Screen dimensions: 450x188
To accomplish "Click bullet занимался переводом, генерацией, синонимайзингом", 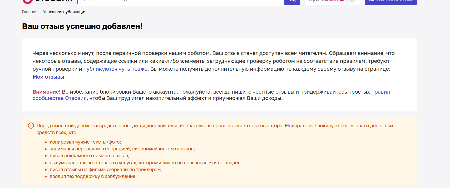I will (122, 149).
